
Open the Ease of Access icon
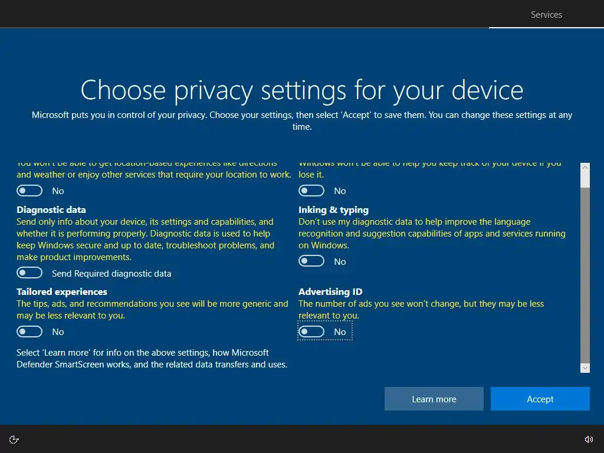(x=14, y=439)
